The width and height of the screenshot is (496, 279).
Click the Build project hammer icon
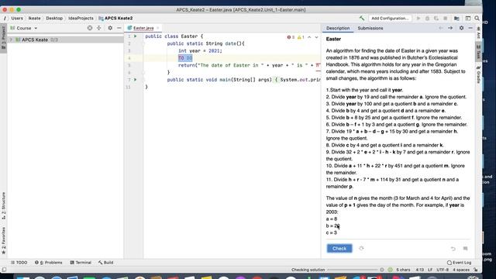(362, 18)
